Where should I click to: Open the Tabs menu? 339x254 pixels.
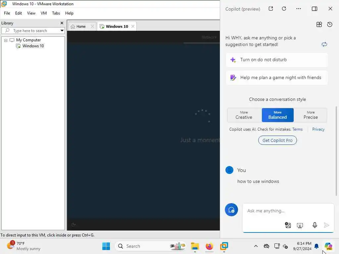point(56,13)
